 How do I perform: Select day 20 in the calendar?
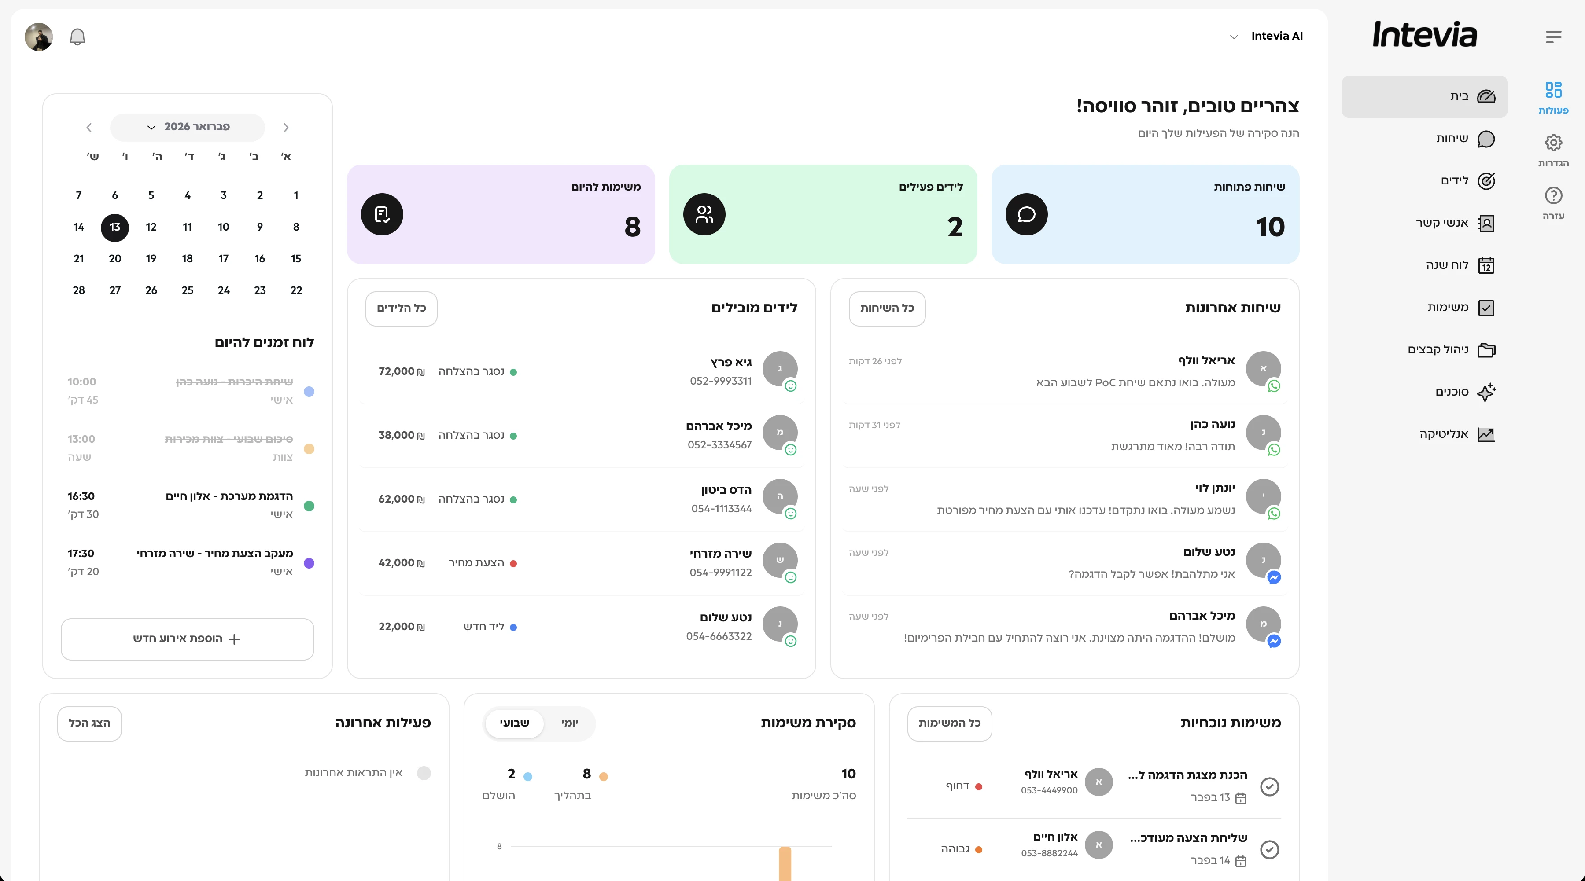coord(115,259)
